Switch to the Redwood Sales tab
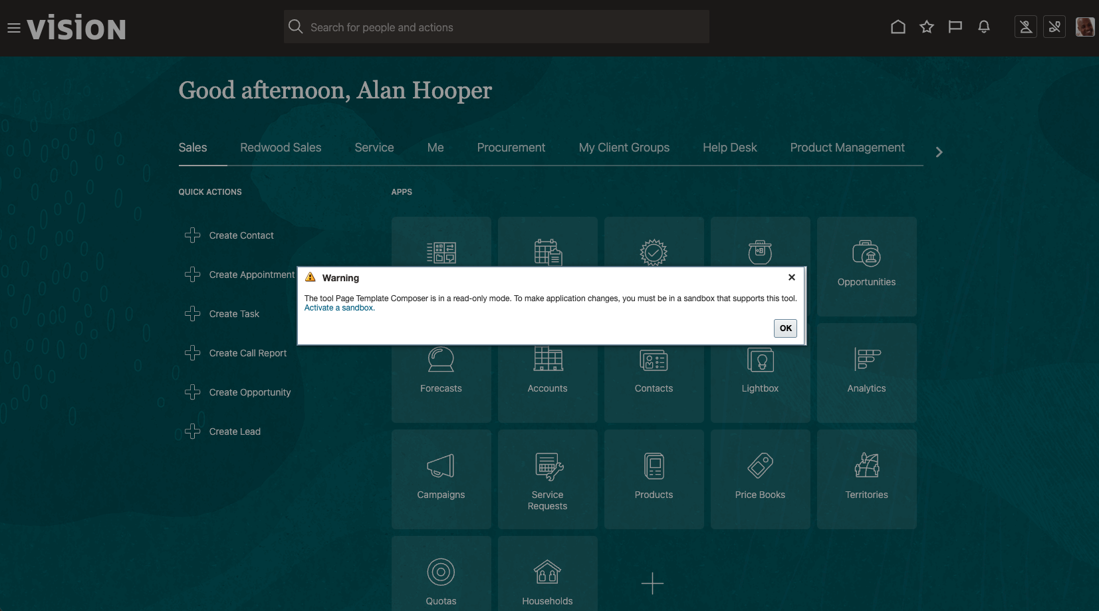Screen dimensions: 1099x611 (x=281, y=148)
